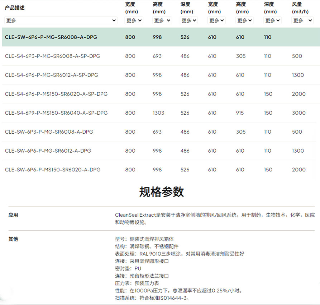
Task: Open 更多 filter for the 610-value 宽度 column
Action: point(216,20)
